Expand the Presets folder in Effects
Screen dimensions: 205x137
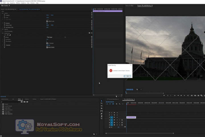1,104
